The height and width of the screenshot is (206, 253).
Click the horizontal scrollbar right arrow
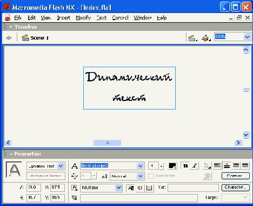(x=238, y=143)
